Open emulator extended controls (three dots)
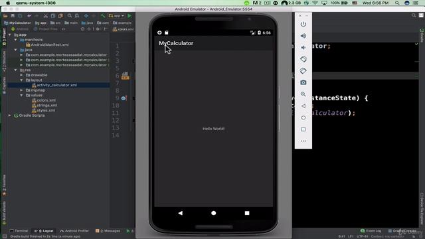 [303, 141]
